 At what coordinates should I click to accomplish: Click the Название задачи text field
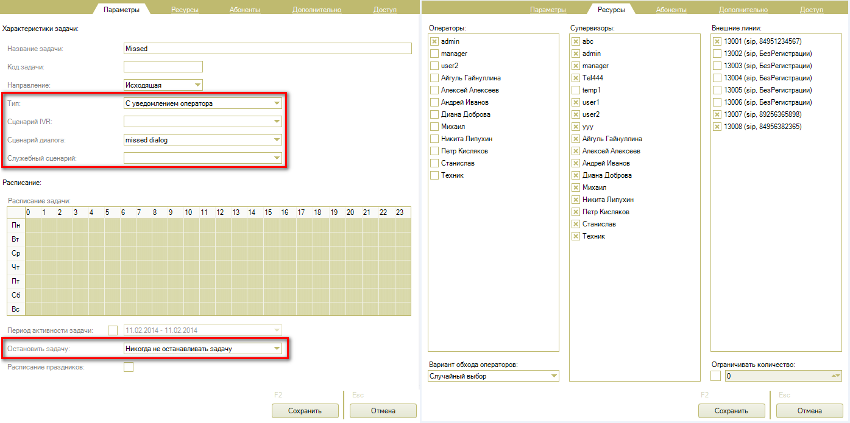267,49
